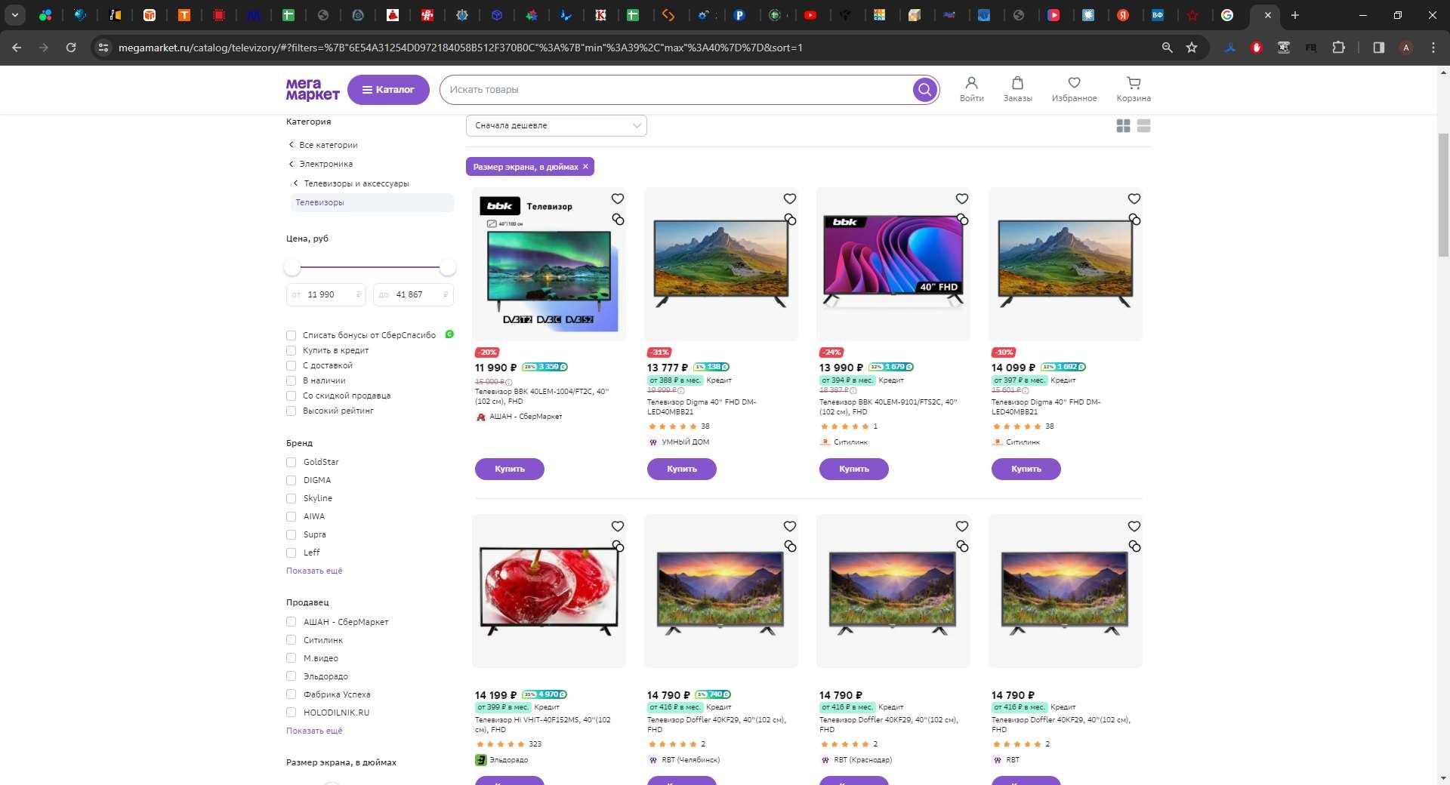Add the 13 990 ₽ BBK TV to favorites

(962, 199)
